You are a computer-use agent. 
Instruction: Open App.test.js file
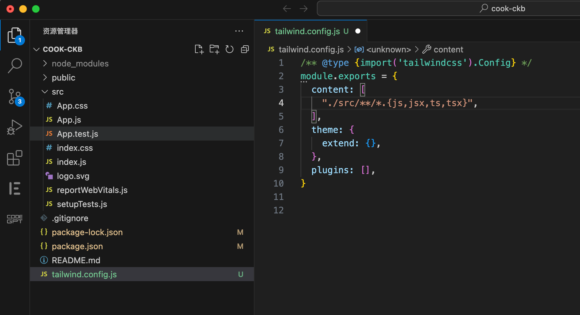142,134
